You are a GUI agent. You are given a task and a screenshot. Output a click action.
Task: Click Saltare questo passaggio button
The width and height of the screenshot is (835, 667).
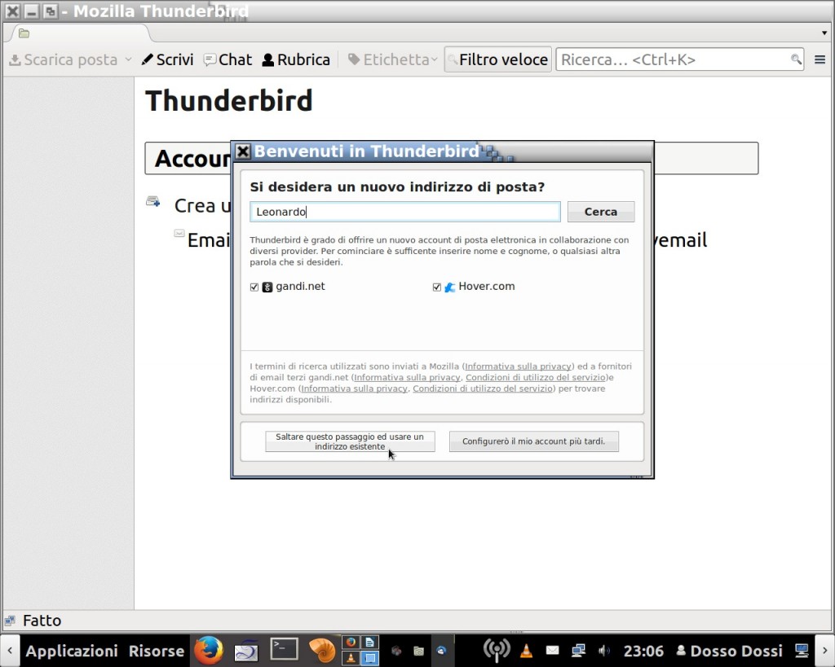(x=350, y=441)
